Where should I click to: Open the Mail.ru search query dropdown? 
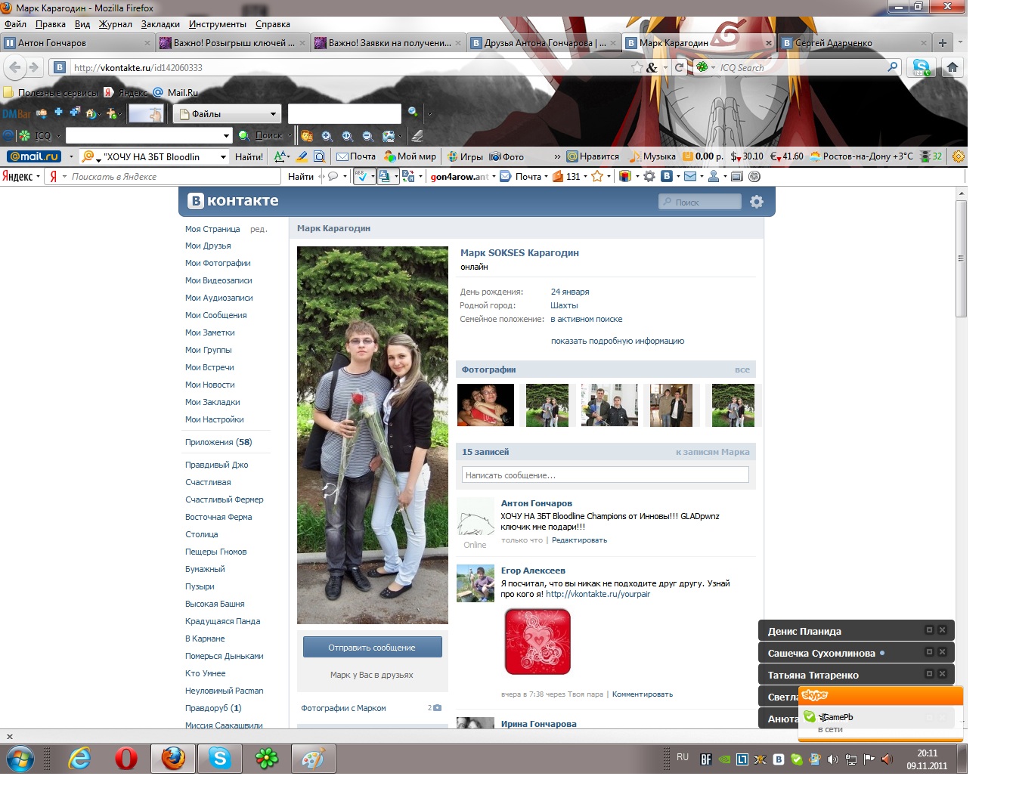[223, 156]
